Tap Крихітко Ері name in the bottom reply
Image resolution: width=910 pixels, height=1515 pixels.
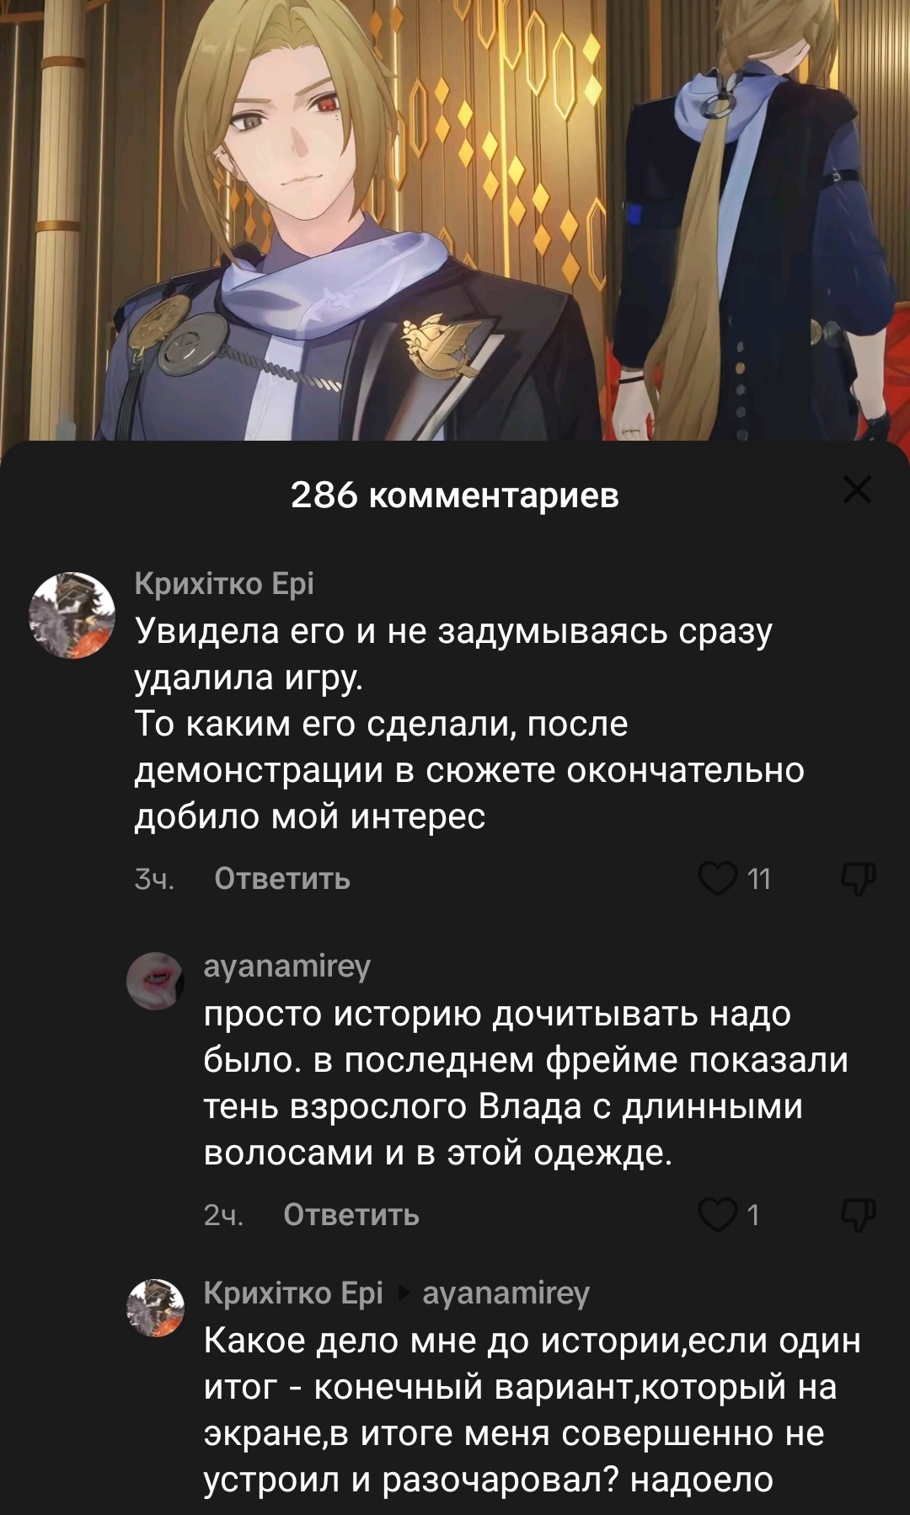pyautogui.click(x=293, y=1293)
